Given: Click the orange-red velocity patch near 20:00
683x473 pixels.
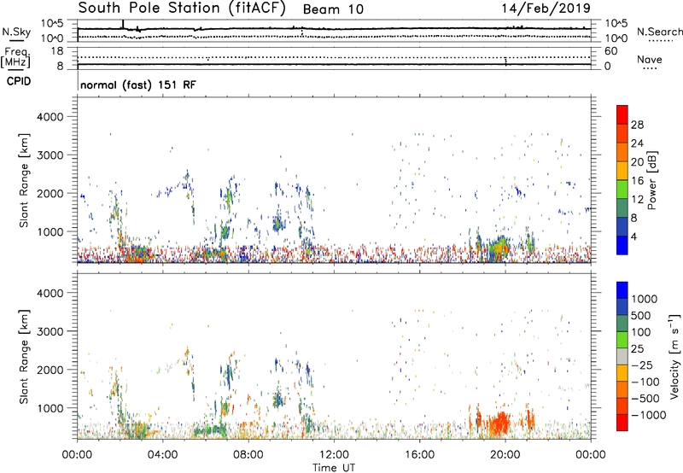Looking at the screenshot, I should click(499, 423).
